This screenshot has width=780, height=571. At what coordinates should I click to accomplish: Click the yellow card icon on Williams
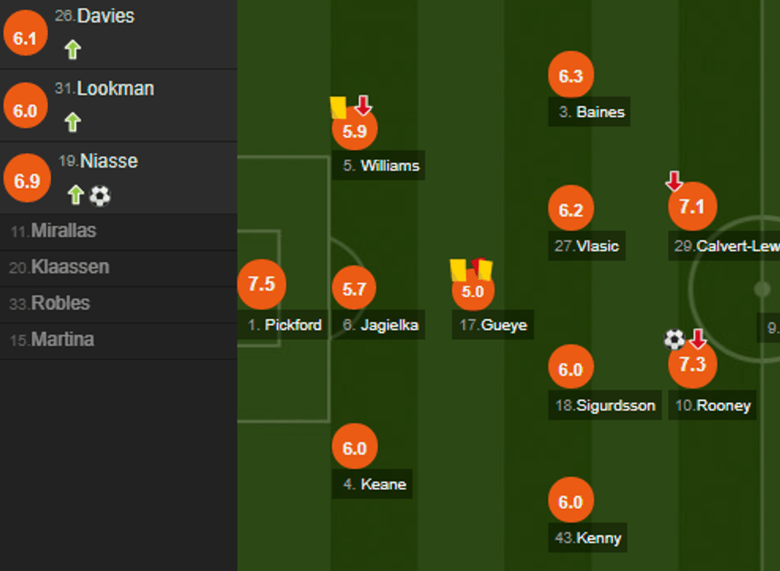pos(338,107)
